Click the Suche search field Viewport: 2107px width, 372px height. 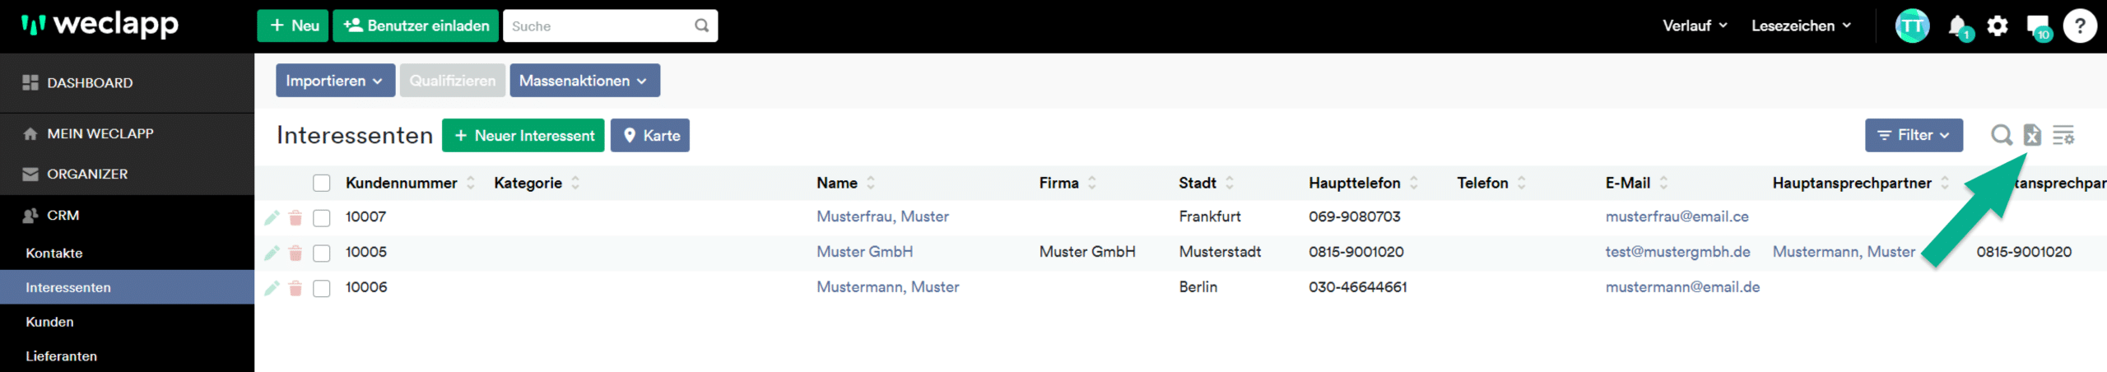[599, 26]
